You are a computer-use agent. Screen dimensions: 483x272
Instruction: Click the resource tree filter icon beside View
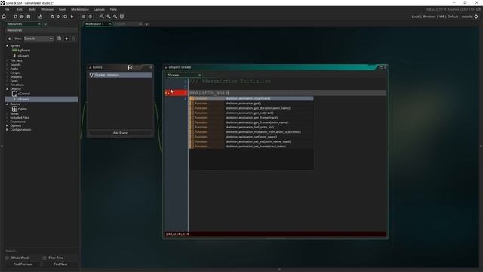(x=9, y=39)
